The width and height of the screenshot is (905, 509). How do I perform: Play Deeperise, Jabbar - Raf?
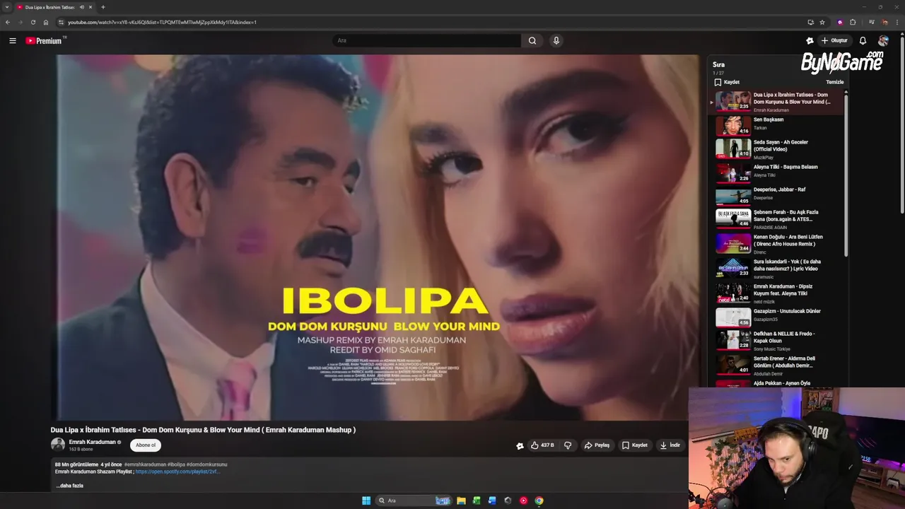(x=778, y=195)
